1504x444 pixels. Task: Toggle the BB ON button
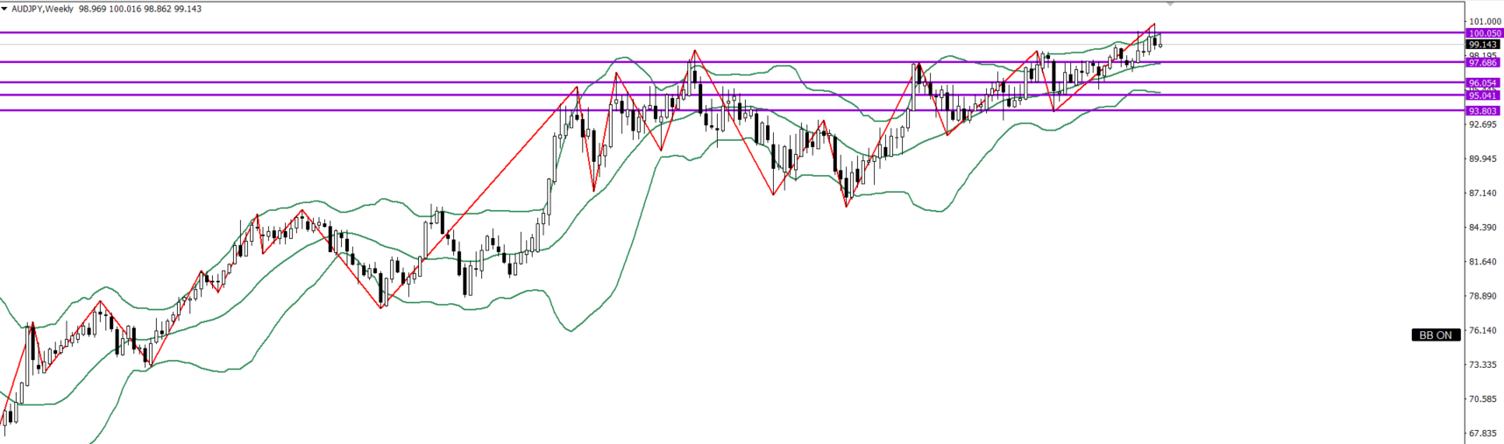click(x=1436, y=335)
